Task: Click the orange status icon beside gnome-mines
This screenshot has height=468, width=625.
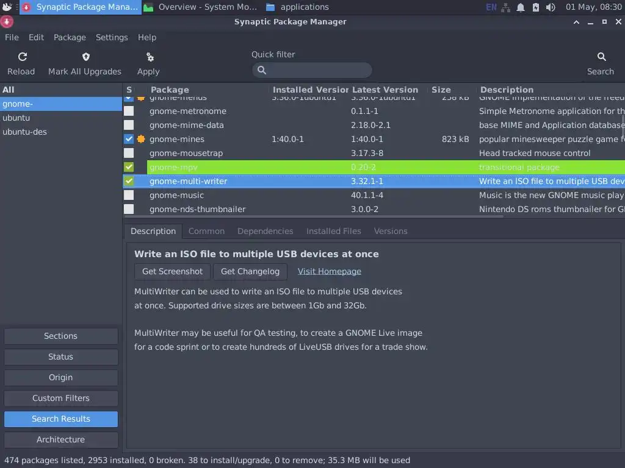Action: tap(141, 139)
